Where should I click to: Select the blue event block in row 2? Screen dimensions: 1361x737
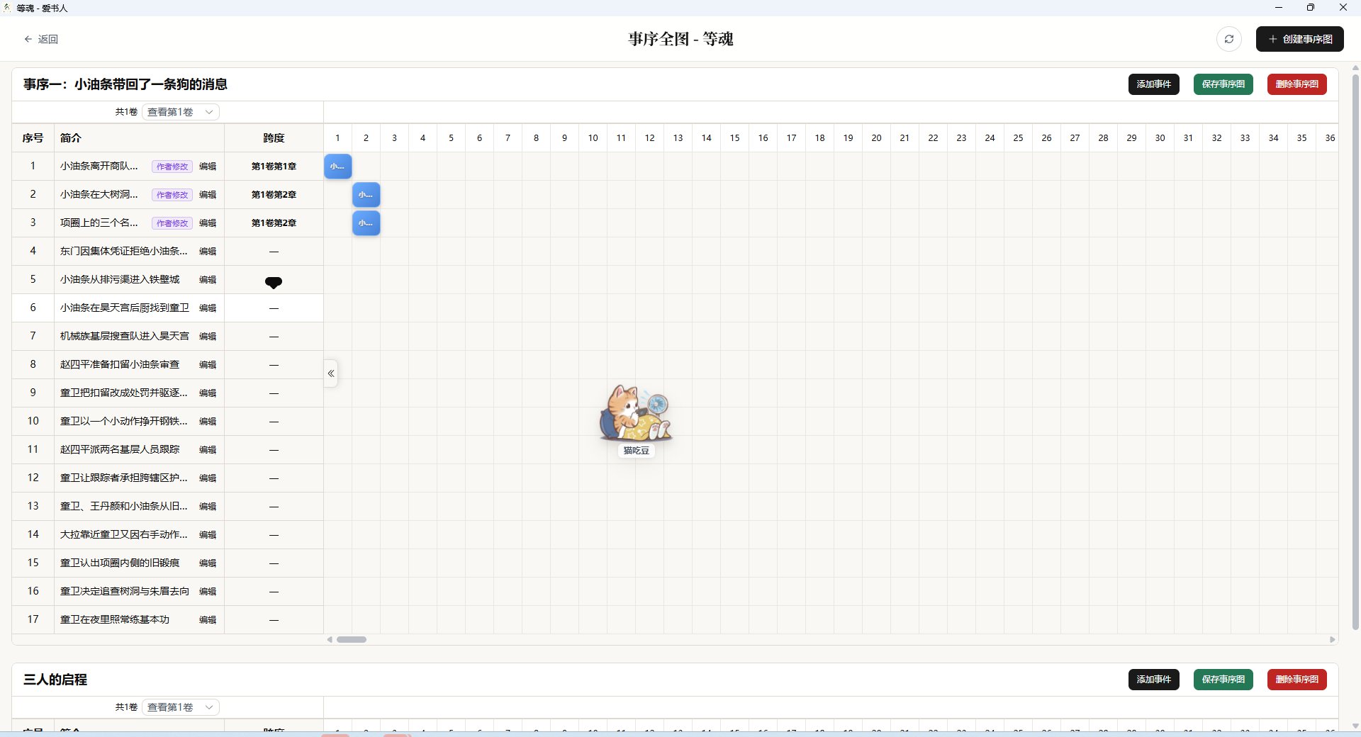click(366, 195)
